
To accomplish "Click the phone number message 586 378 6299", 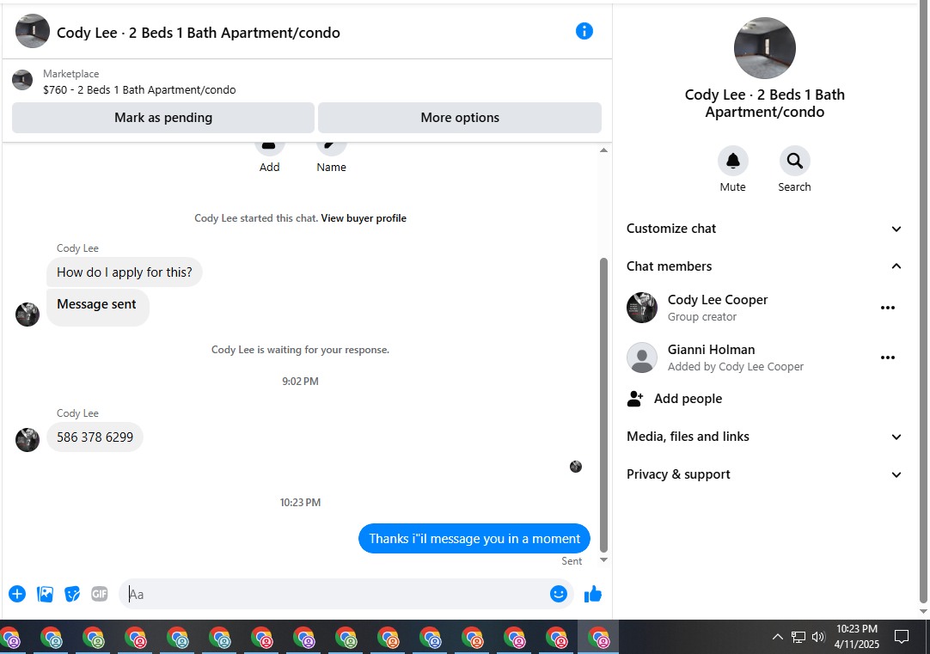I will (x=95, y=437).
